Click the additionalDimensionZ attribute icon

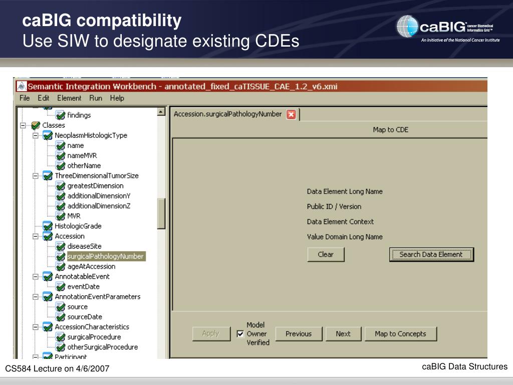[x=61, y=206]
